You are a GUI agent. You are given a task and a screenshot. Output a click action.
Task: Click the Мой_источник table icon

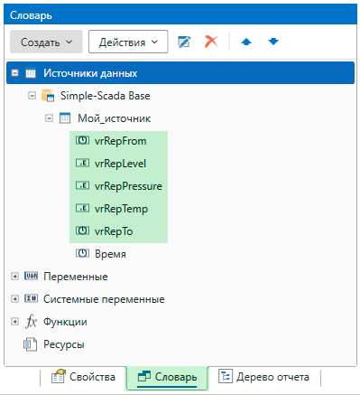[x=65, y=118]
